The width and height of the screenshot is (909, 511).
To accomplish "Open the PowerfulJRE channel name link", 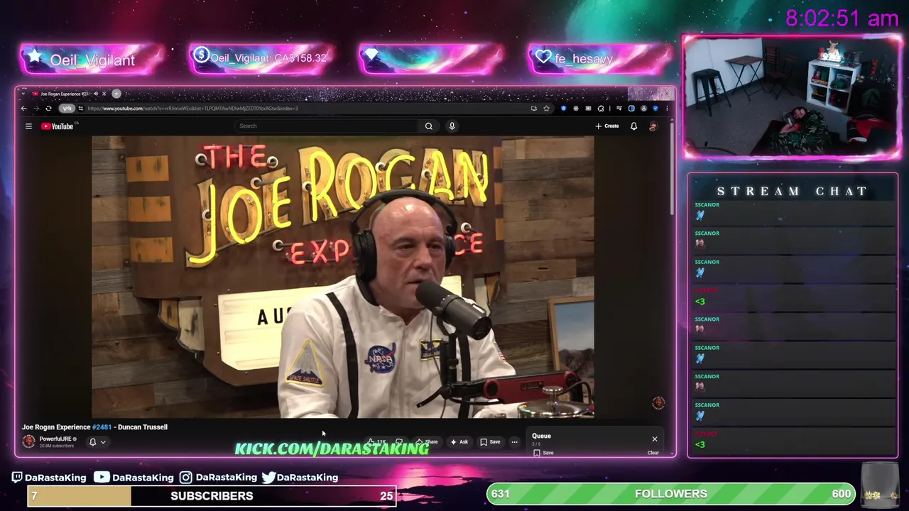I will tap(55, 439).
